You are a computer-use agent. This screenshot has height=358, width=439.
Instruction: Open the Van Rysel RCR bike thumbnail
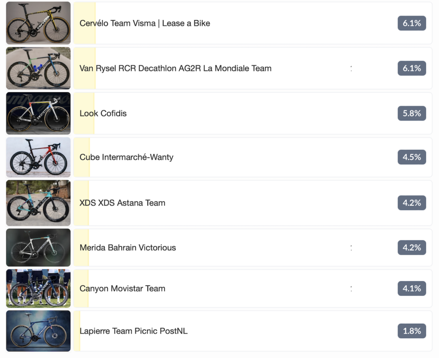[38, 68]
